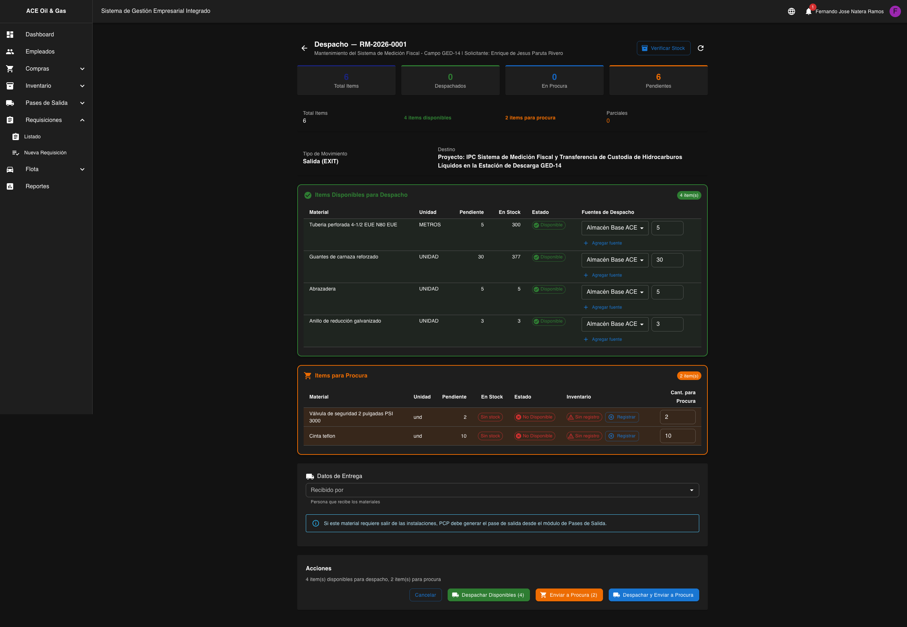Open Almacén dropdown for Tuberia perforada
Image resolution: width=907 pixels, height=627 pixels.
coord(614,228)
